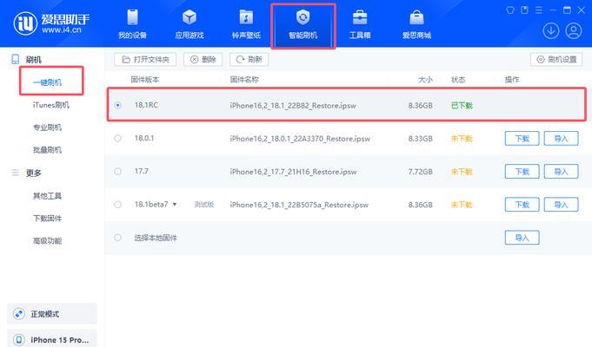Open the hamburger menu icon in title bar
This screenshot has width=592, height=347.
[x=539, y=10]
